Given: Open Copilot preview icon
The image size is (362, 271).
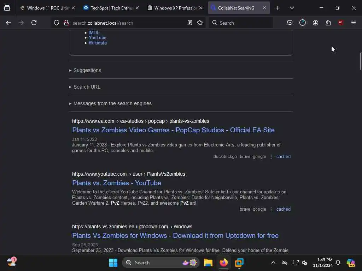Looking at the screenshot, I should coord(351,263).
